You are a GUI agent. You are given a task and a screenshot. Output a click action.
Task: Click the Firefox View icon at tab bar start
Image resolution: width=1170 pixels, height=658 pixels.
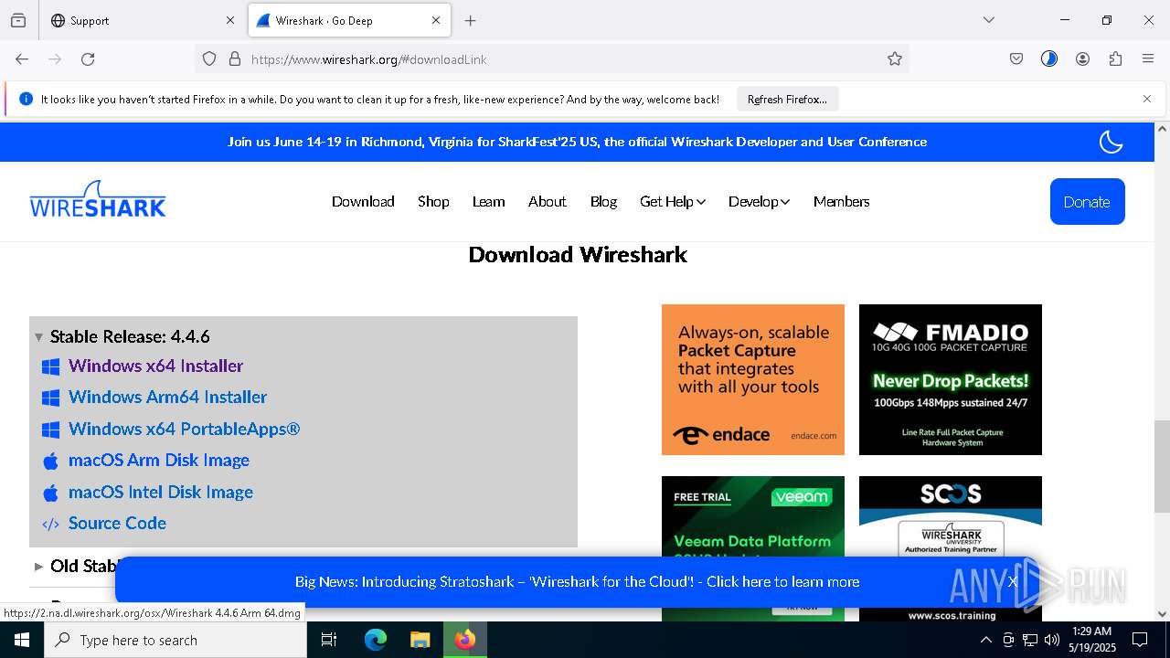click(x=18, y=20)
